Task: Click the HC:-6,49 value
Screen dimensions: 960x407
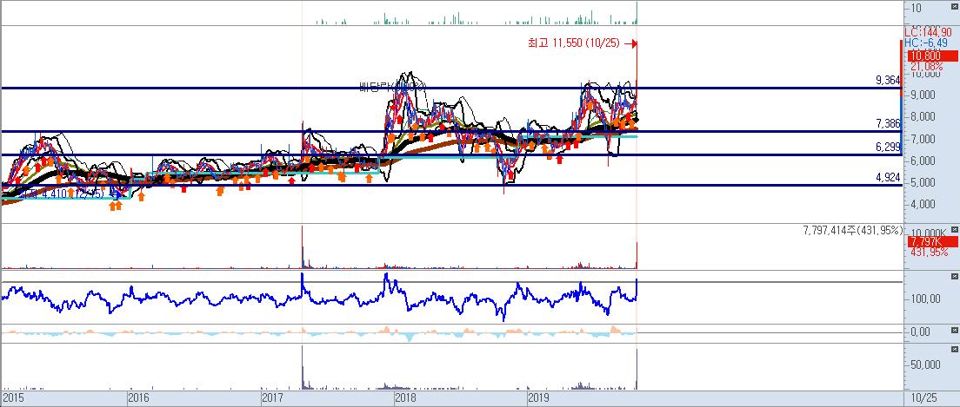Action: coord(926,43)
